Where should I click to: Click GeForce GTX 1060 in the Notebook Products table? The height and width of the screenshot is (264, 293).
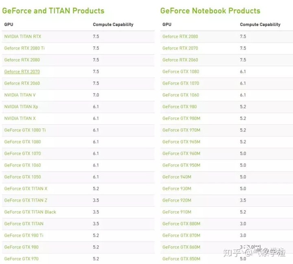[181, 95]
